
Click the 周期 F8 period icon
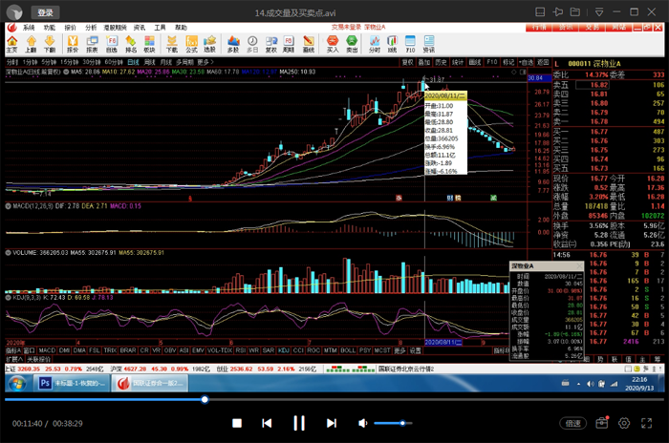[289, 44]
